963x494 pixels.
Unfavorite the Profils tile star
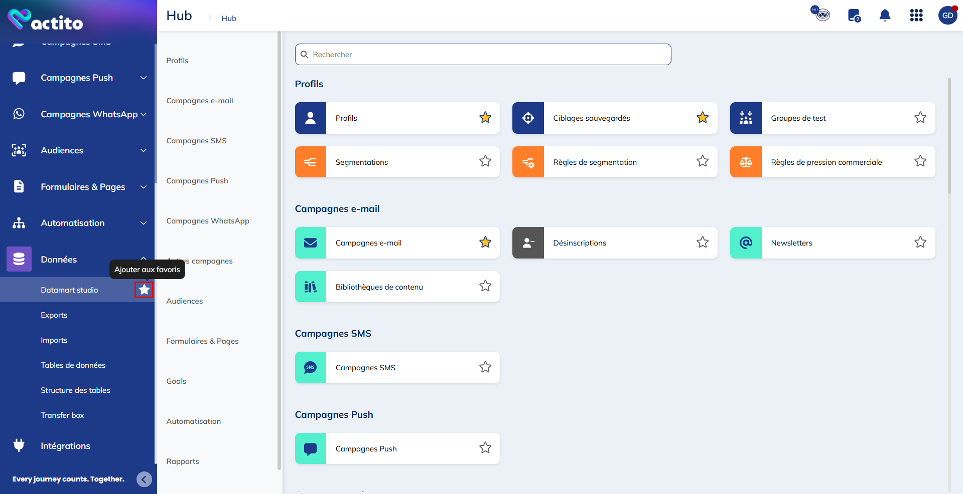pyautogui.click(x=485, y=118)
